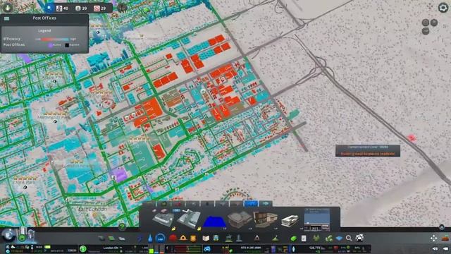Open the roads menu icon

(x=101, y=238)
